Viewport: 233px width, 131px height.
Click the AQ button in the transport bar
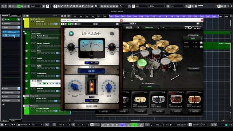pyautogui.click(x=47, y=125)
